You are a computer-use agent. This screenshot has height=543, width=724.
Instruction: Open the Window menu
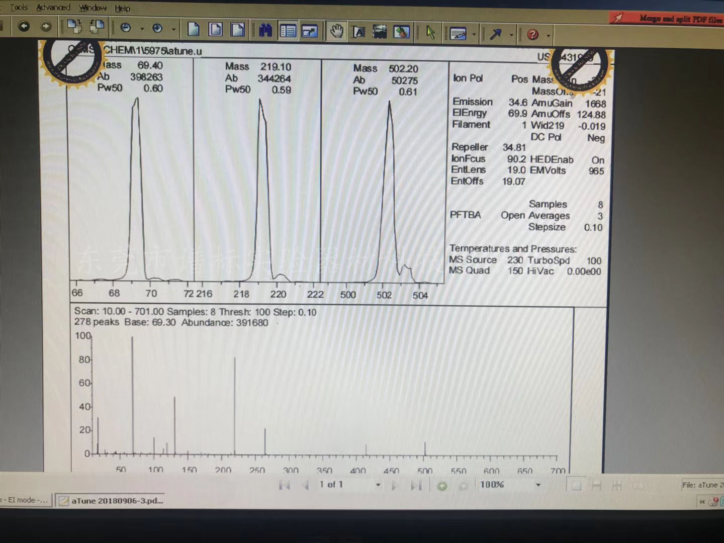pos(93,8)
